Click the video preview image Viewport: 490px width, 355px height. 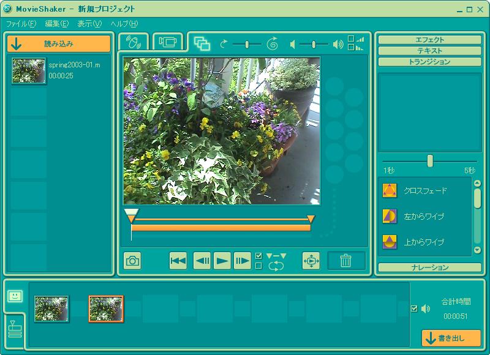(x=222, y=131)
